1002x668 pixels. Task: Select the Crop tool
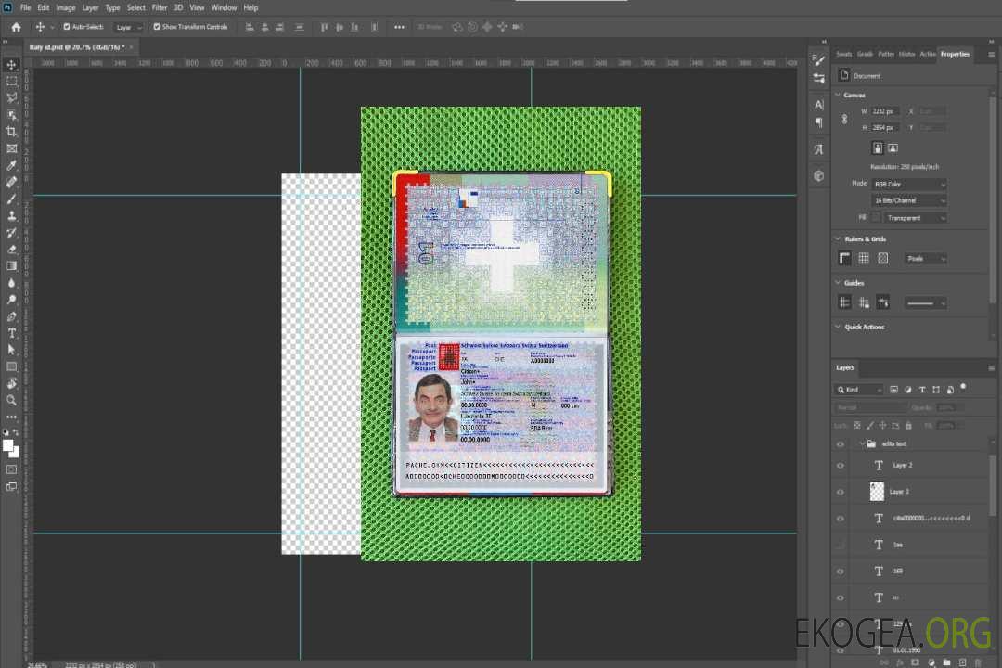click(11, 132)
